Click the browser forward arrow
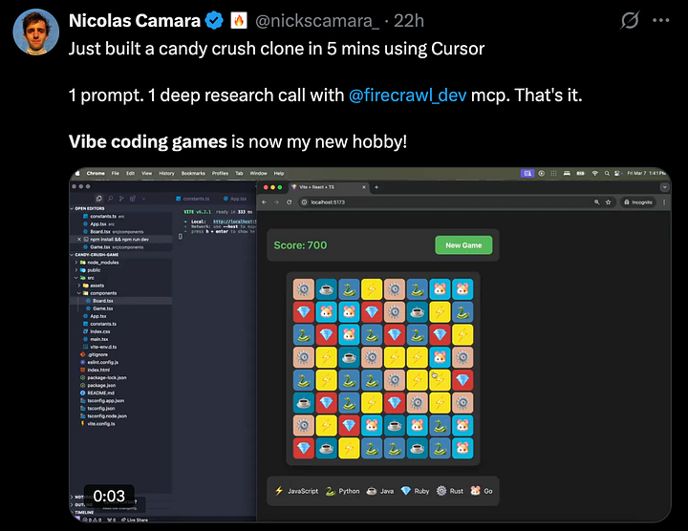 [276, 202]
